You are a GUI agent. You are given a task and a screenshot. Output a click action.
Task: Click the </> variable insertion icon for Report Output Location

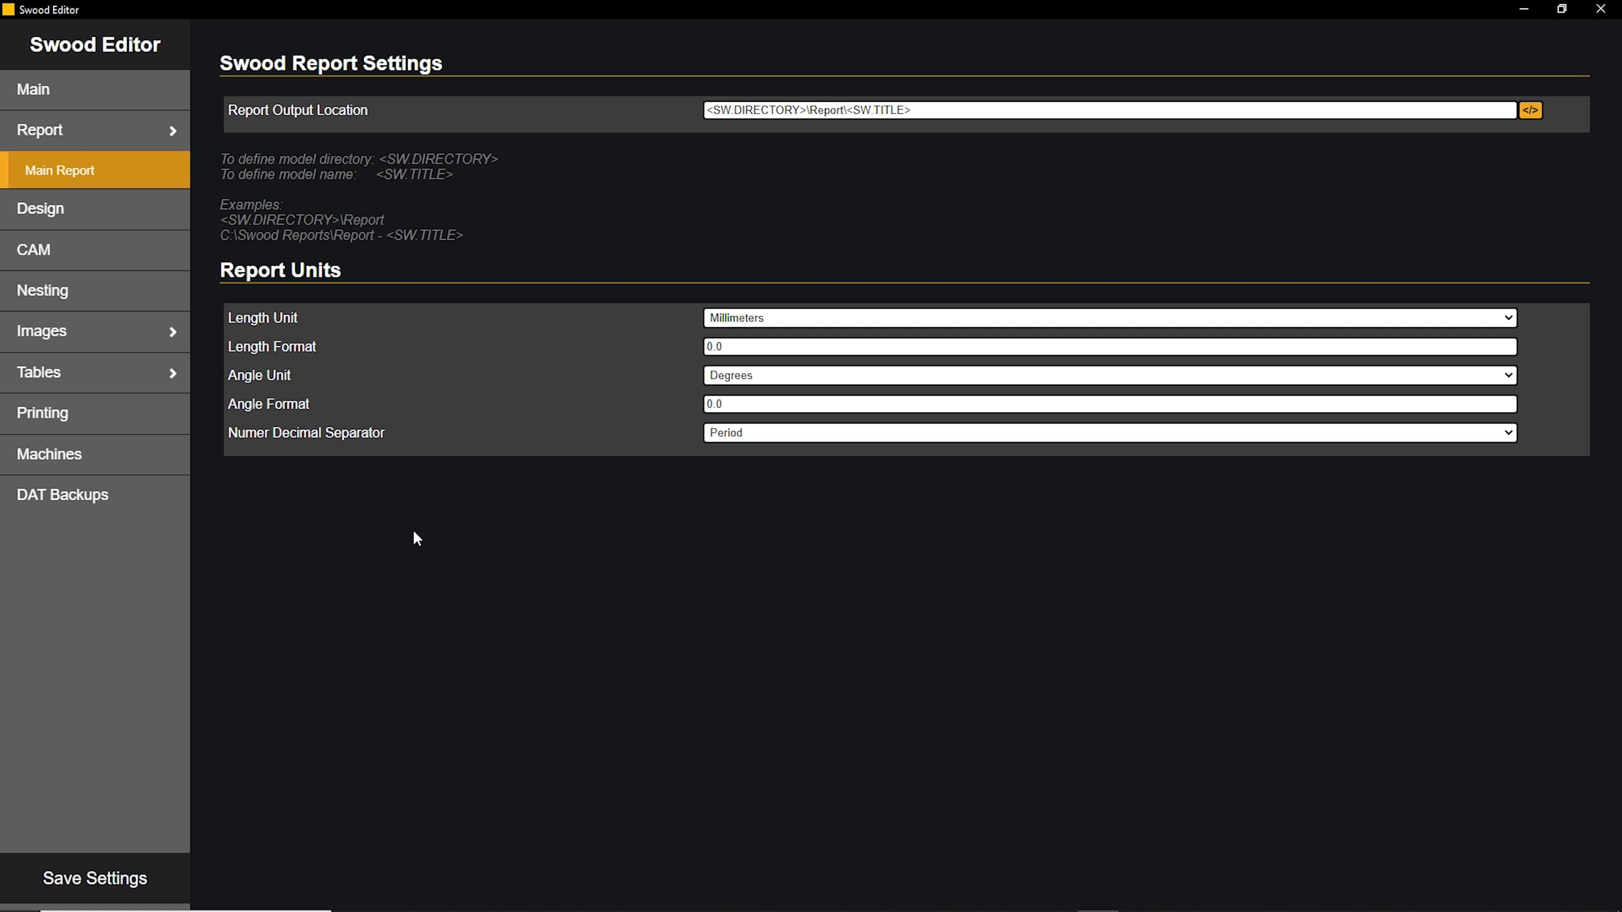point(1531,109)
